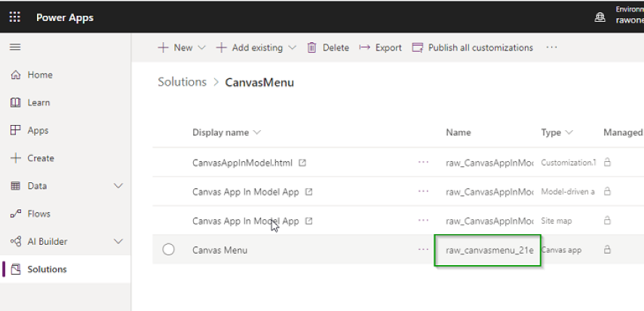Click the Model-driven type cell

(x=568, y=191)
